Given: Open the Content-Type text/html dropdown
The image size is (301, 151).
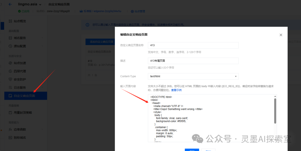Looking at the screenshot, I should 193,76.
